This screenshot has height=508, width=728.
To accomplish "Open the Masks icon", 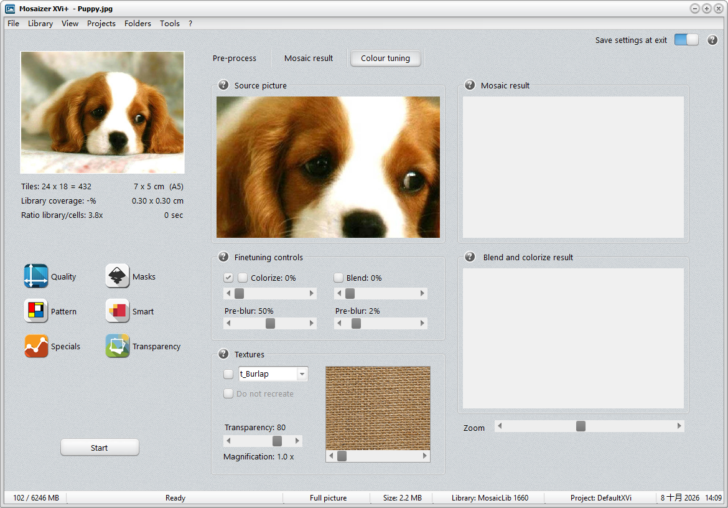I will [117, 276].
